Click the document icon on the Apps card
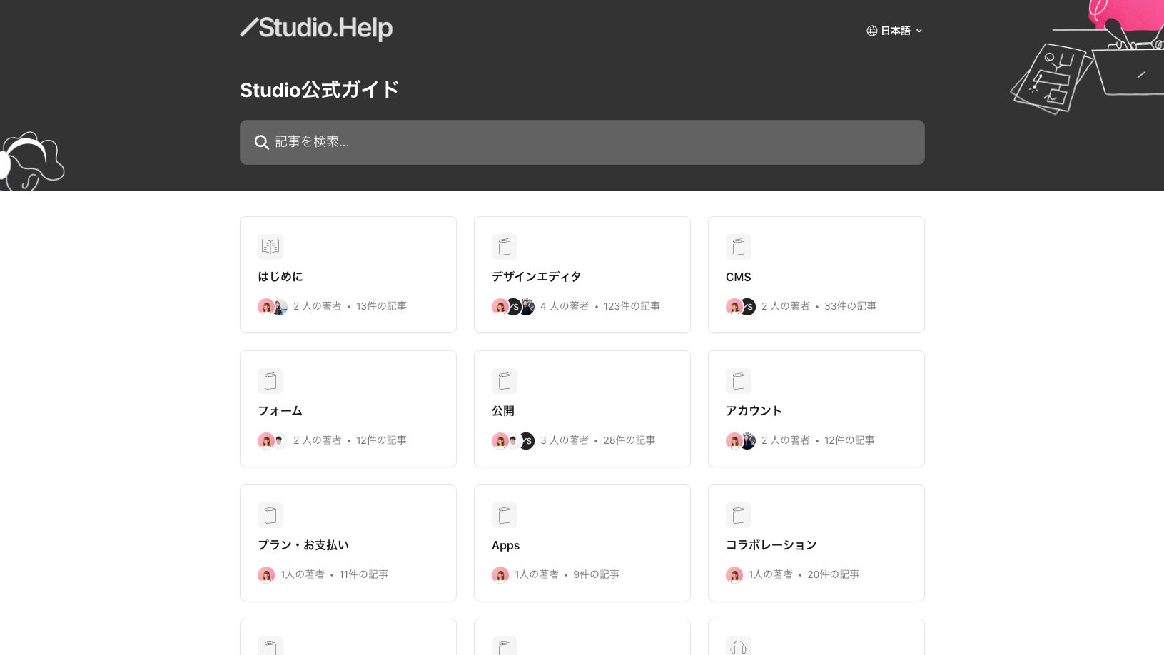Viewport: 1164px width, 655px height. (504, 515)
